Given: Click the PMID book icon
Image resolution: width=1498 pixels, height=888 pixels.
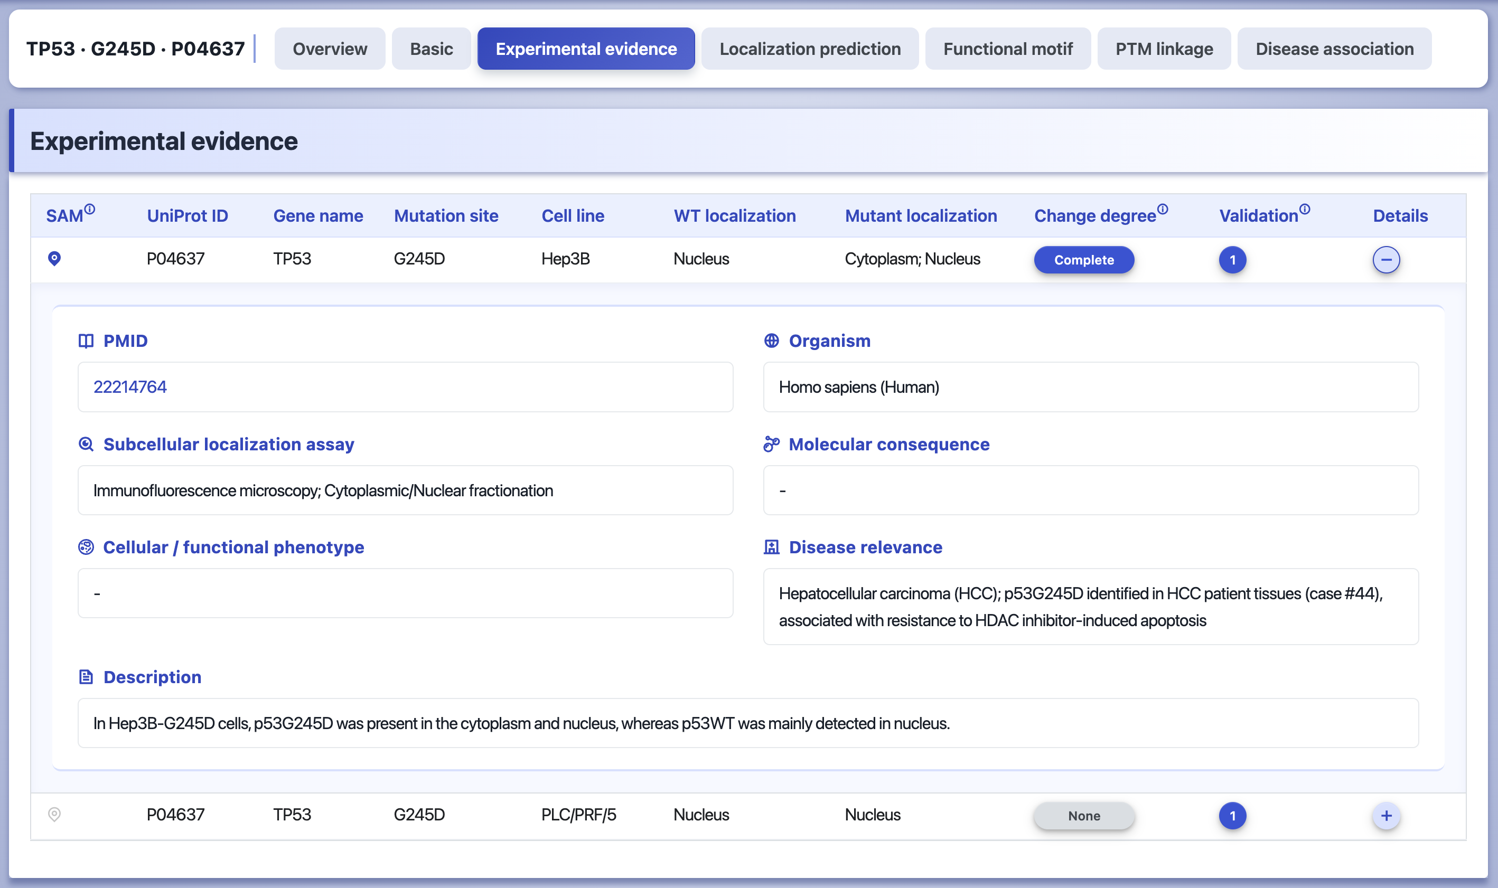Looking at the screenshot, I should (86, 341).
